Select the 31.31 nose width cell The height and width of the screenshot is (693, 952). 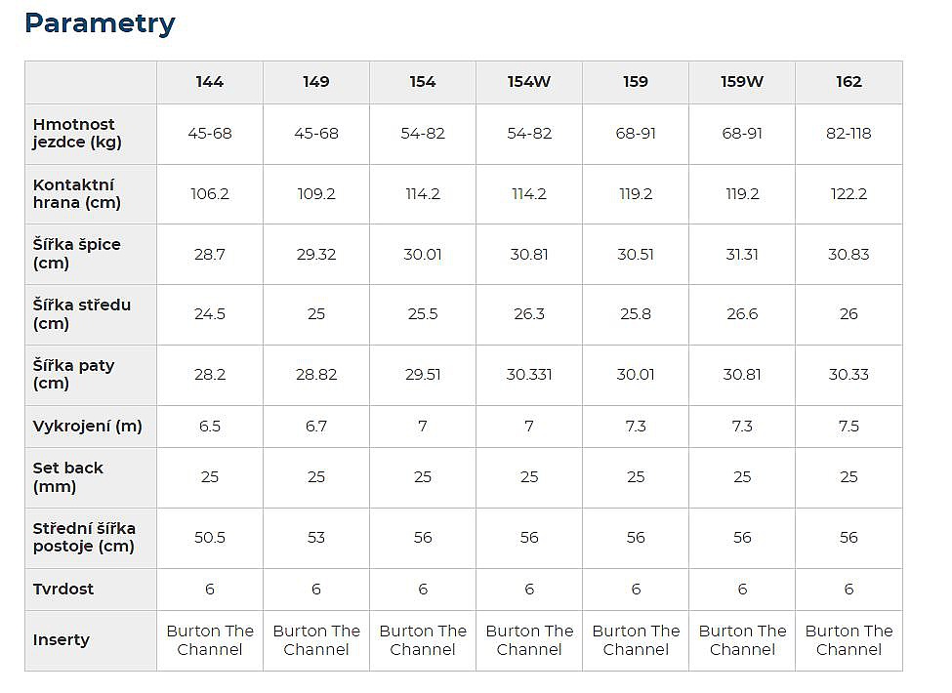pos(742,255)
